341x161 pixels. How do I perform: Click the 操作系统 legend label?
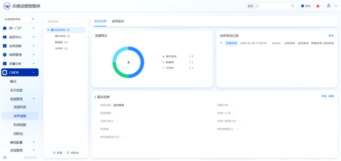(171, 57)
